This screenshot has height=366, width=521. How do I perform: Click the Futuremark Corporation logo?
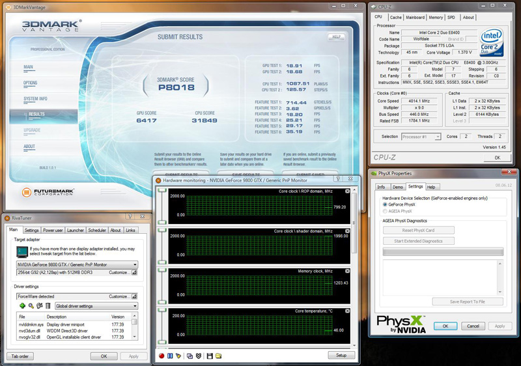click(x=47, y=192)
